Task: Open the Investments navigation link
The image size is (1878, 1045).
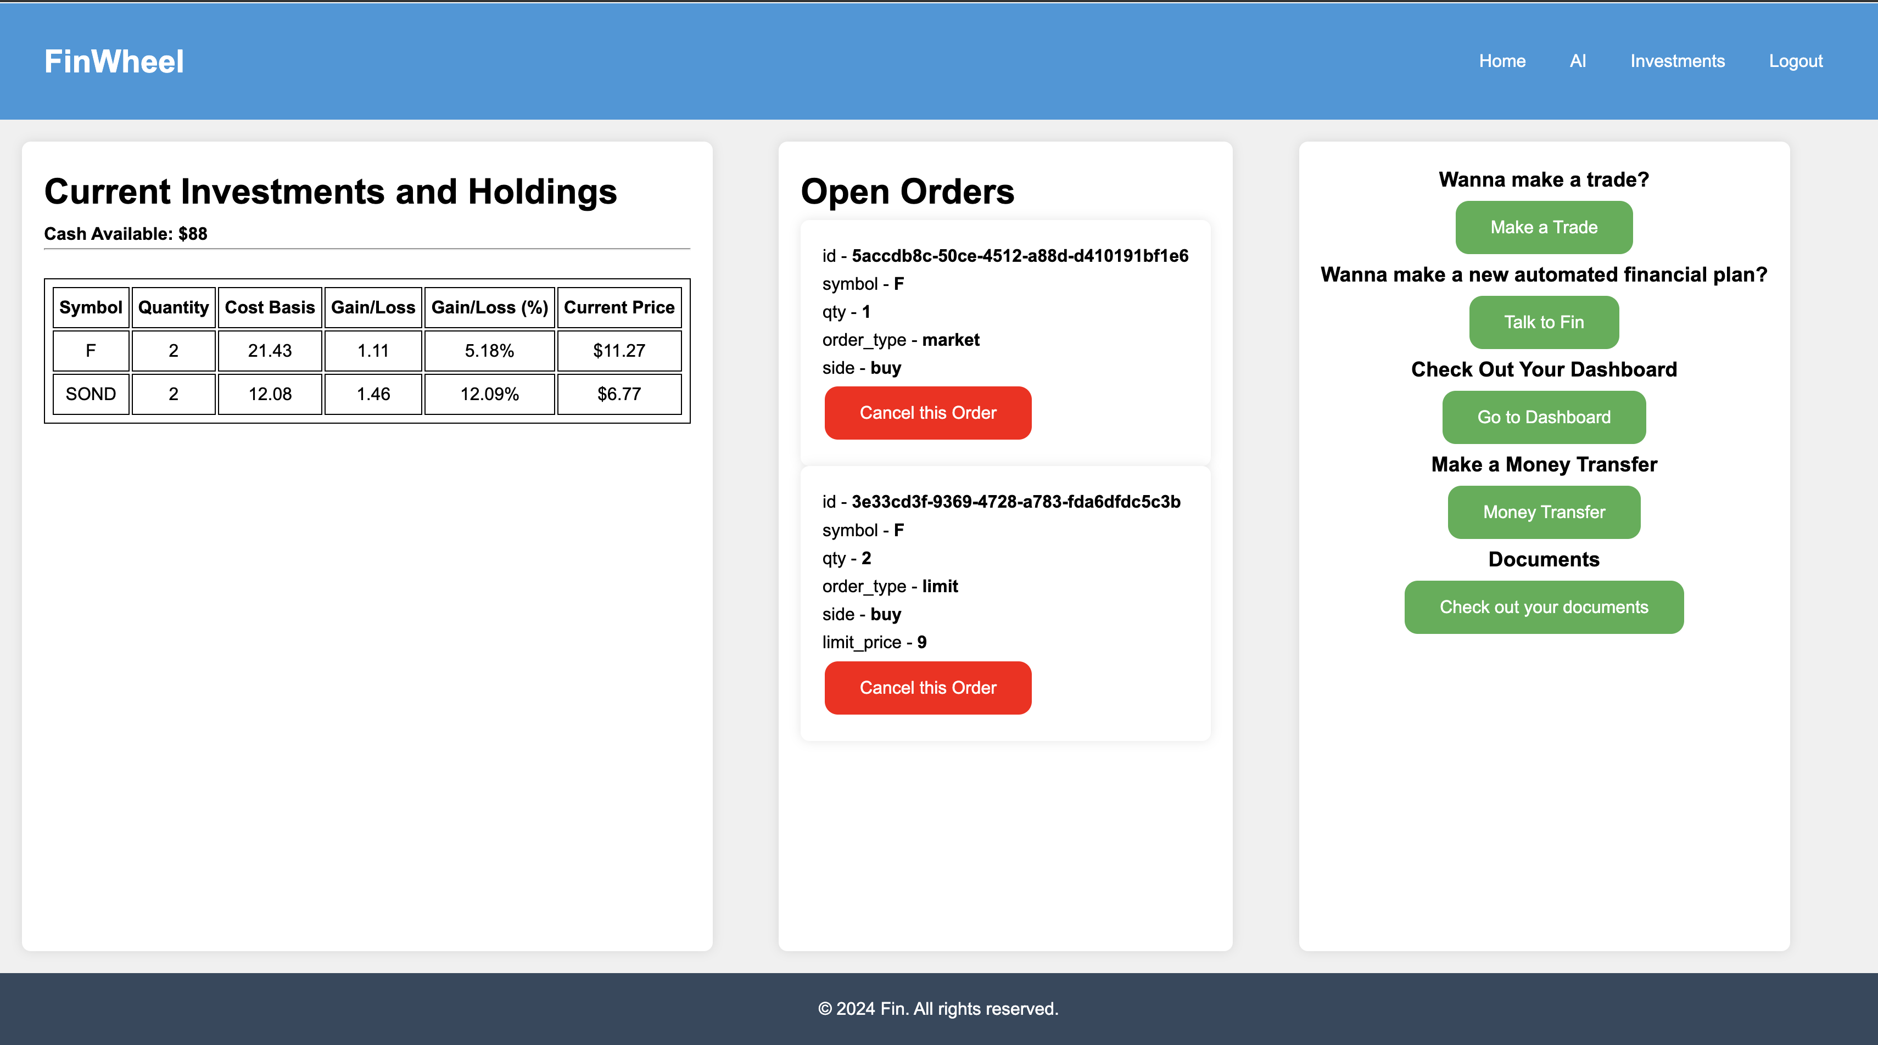Action: point(1677,61)
